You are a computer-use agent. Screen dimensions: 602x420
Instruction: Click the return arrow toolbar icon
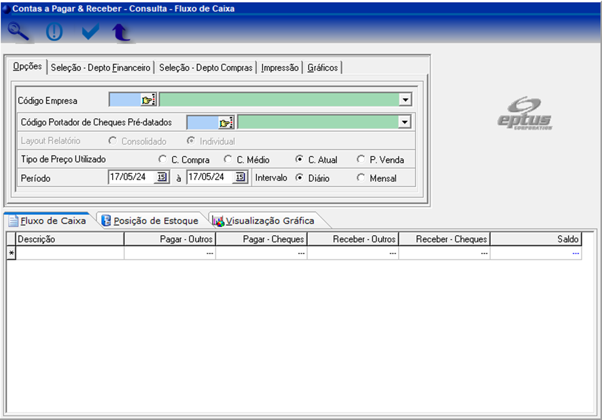point(122,32)
